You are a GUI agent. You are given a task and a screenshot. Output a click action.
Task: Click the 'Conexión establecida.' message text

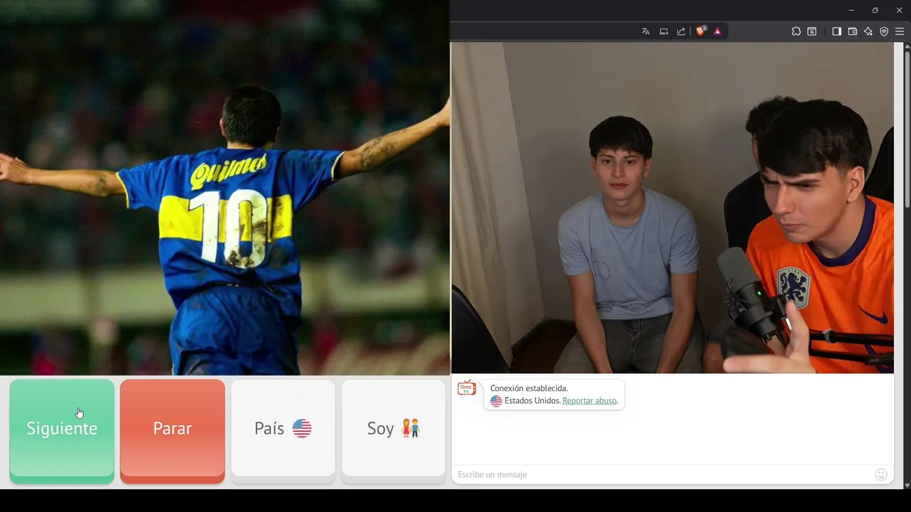529,388
